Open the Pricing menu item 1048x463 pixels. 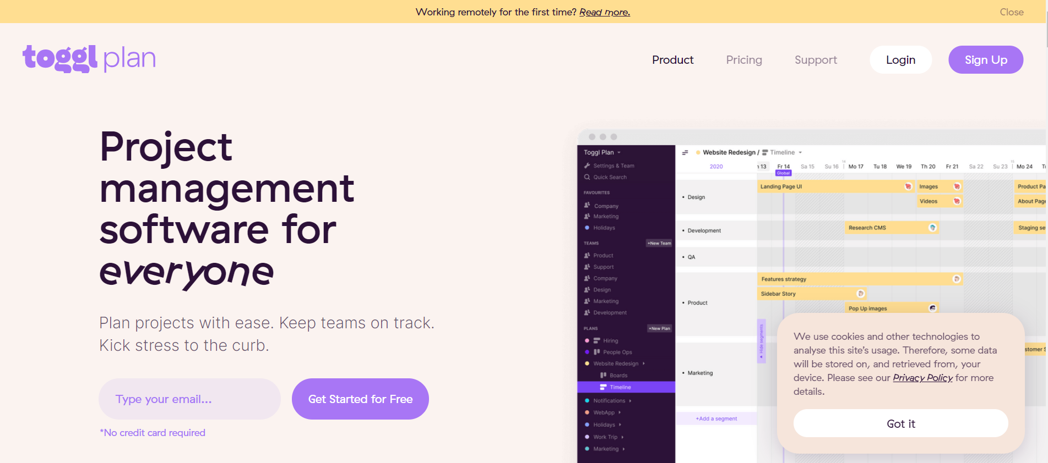tap(744, 59)
